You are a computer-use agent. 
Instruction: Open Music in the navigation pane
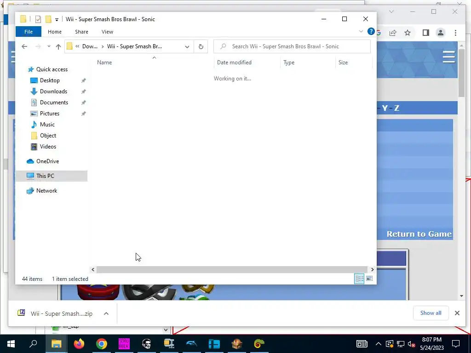(47, 125)
